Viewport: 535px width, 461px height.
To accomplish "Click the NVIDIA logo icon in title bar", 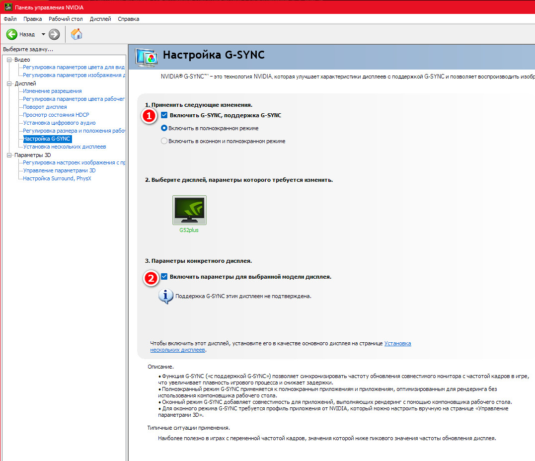I will 6,7.
